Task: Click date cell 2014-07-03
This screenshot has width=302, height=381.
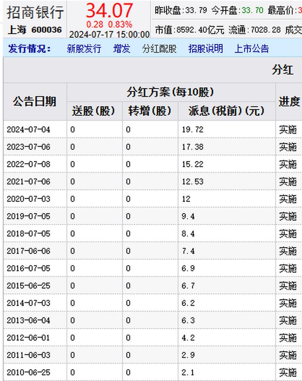Action: point(28,303)
